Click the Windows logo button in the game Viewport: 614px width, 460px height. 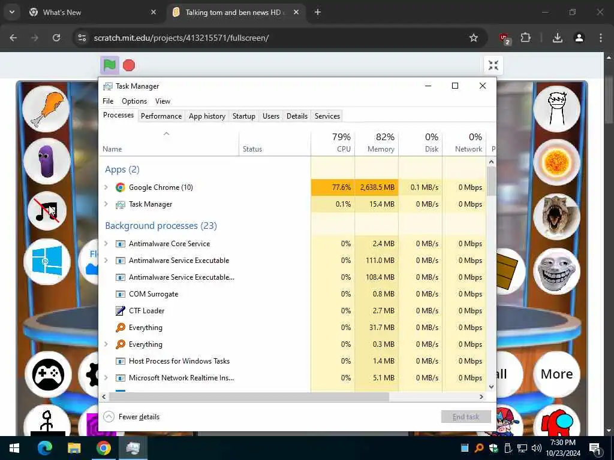click(x=47, y=261)
